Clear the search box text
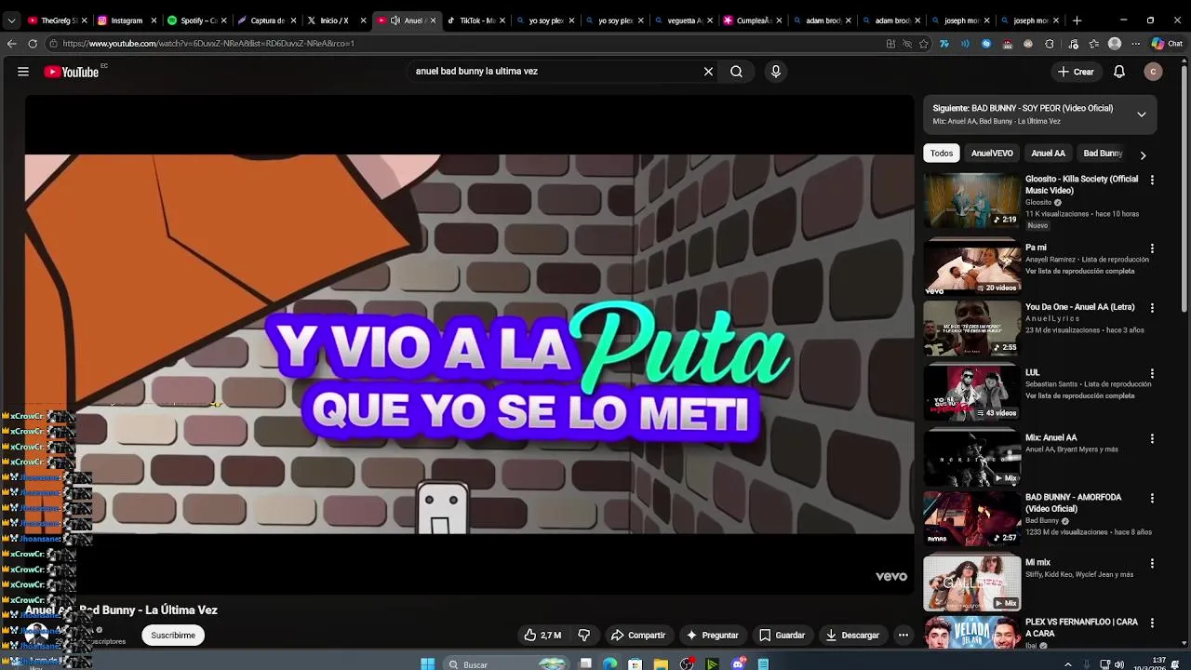The width and height of the screenshot is (1191, 670). pyautogui.click(x=708, y=72)
